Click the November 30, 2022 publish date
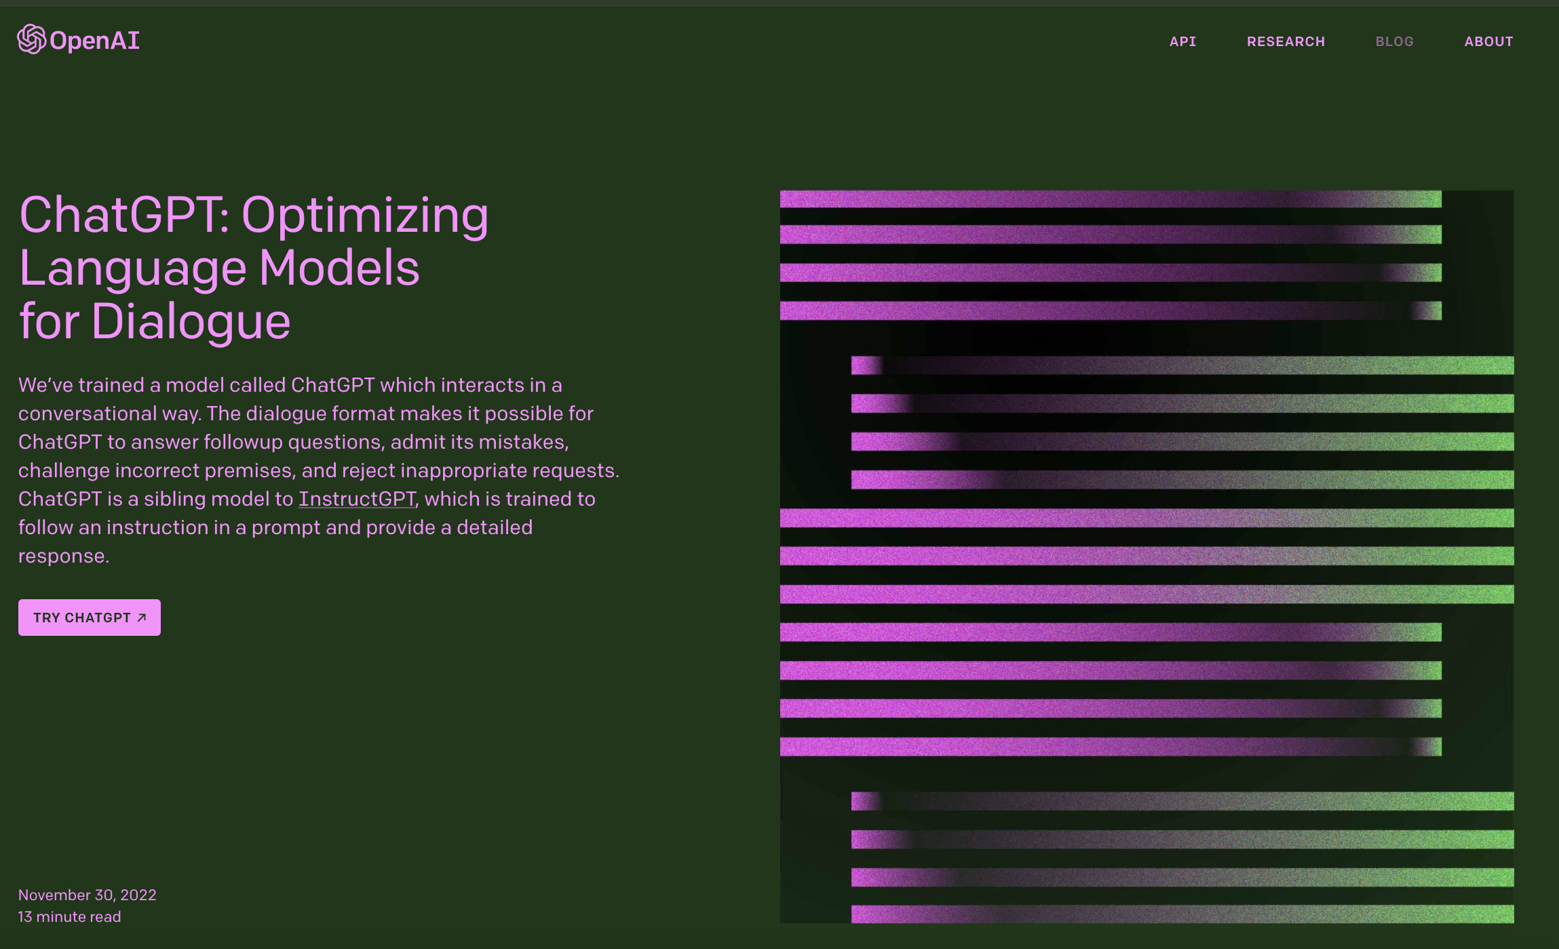 tap(87, 895)
